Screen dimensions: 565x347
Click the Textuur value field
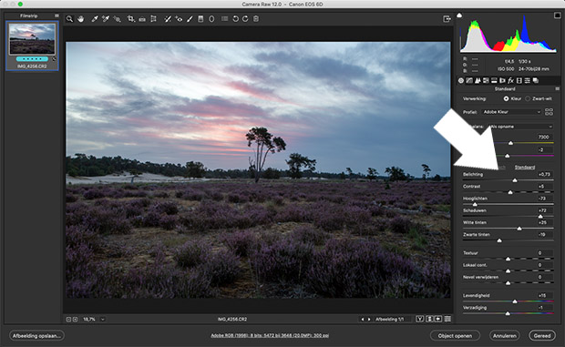(544, 253)
